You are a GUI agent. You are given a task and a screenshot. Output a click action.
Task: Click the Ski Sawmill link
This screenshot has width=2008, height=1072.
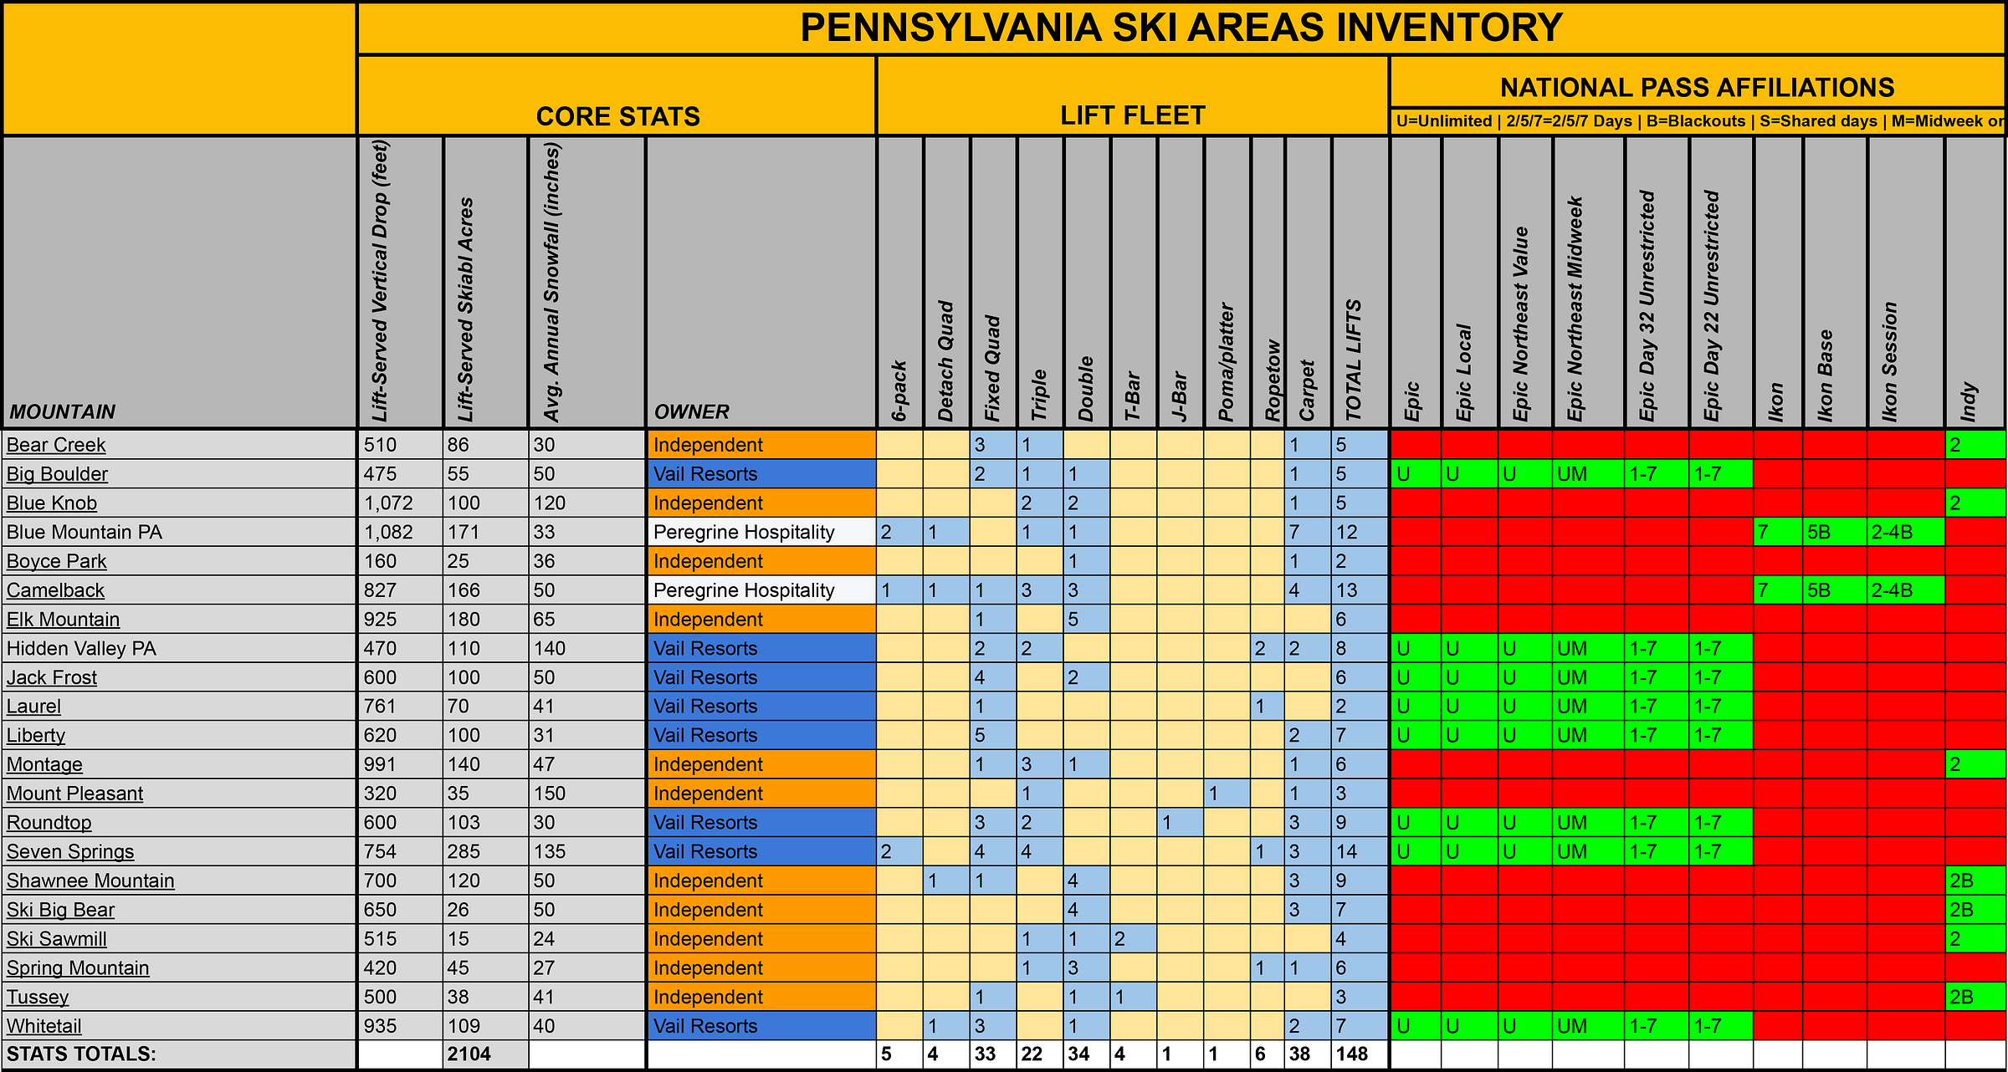click(x=57, y=939)
